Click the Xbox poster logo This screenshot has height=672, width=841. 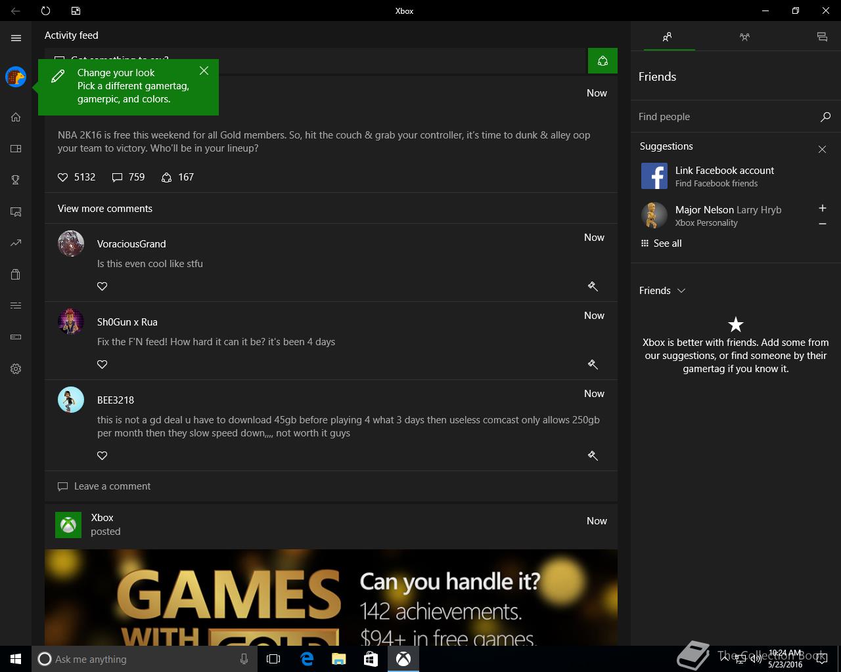(x=68, y=525)
